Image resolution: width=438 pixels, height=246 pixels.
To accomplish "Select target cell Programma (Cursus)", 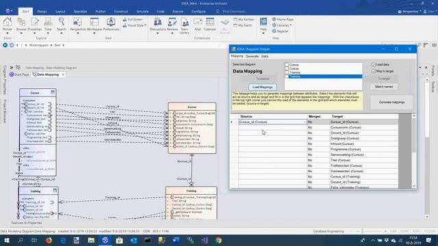I will click(x=363, y=149).
